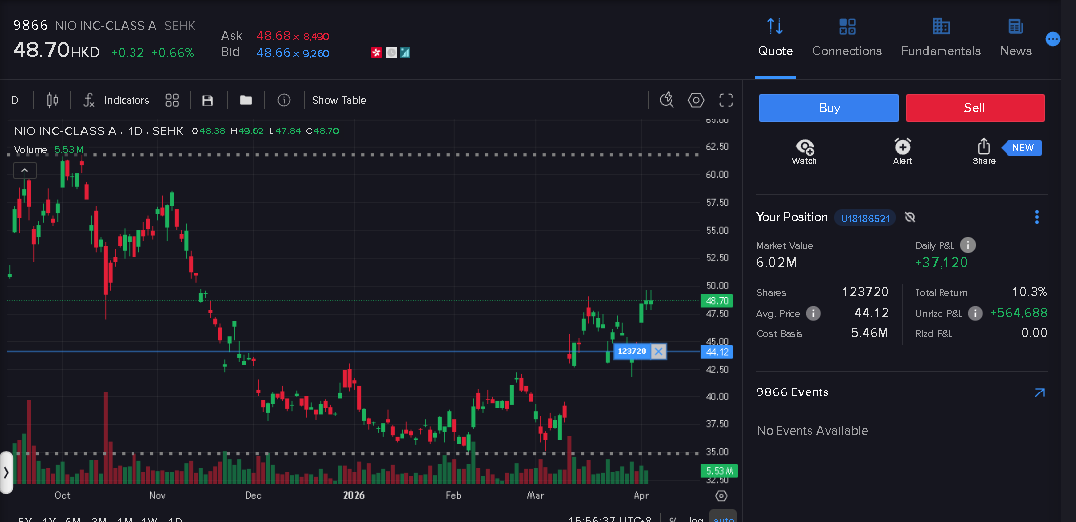The height and width of the screenshot is (522, 1076).
Task: Share the quote using Share icon
Action: point(984,151)
